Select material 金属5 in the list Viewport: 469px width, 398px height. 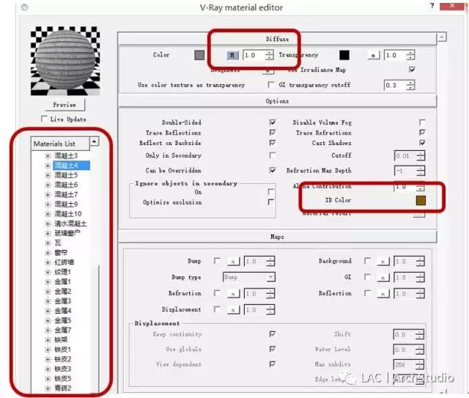(x=63, y=320)
